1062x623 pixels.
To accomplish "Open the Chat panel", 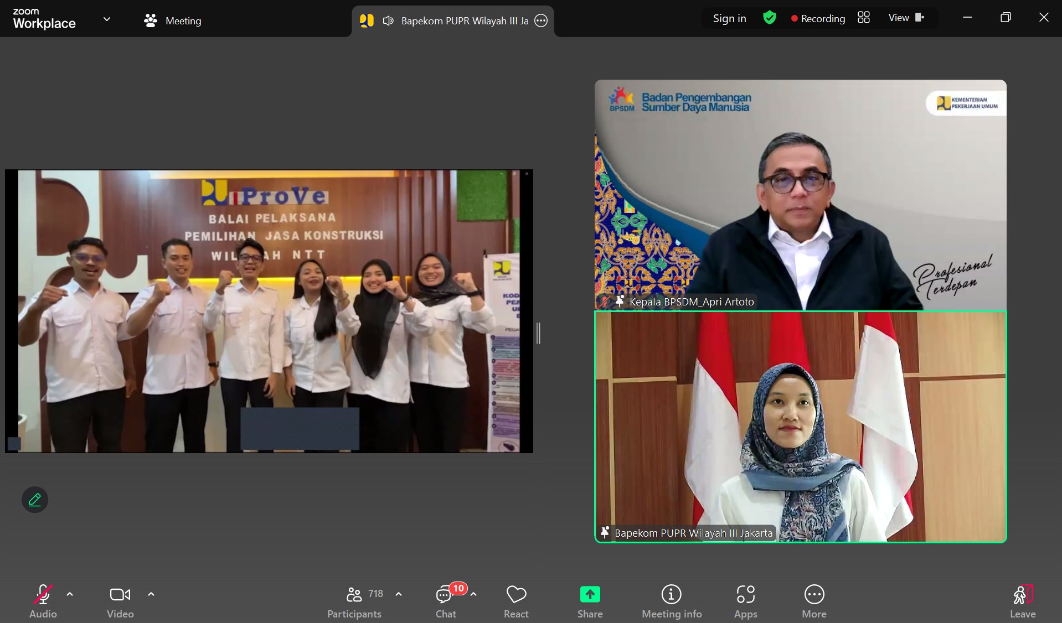I will point(446,601).
